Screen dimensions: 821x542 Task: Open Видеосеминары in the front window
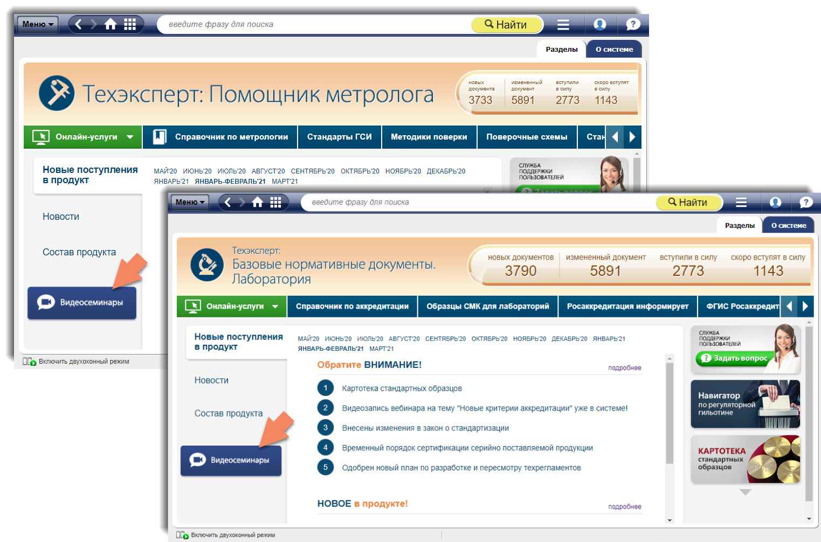pos(231,460)
